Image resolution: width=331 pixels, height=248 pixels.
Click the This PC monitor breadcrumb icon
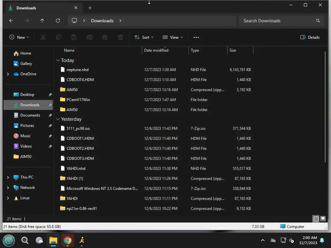(x=74, y=21)
